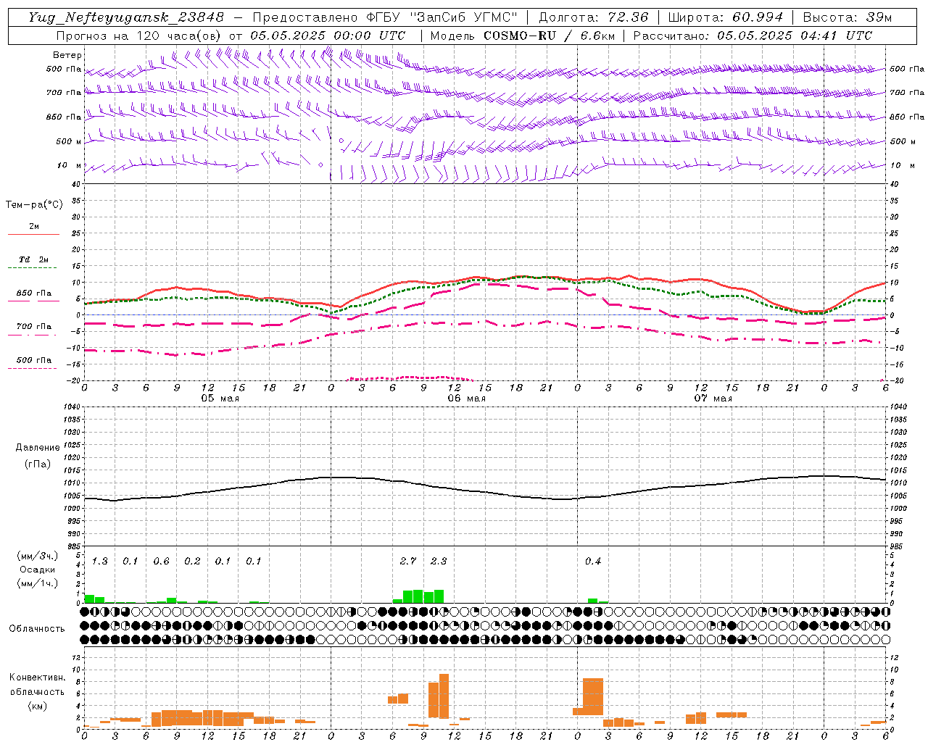Click the Давление panel label
The image size is (928, 742).
pos(38,448)
